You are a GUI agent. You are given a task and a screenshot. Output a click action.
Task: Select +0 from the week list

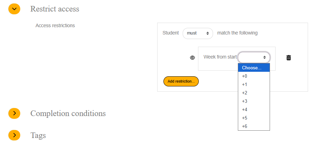[x=254, y=76]
